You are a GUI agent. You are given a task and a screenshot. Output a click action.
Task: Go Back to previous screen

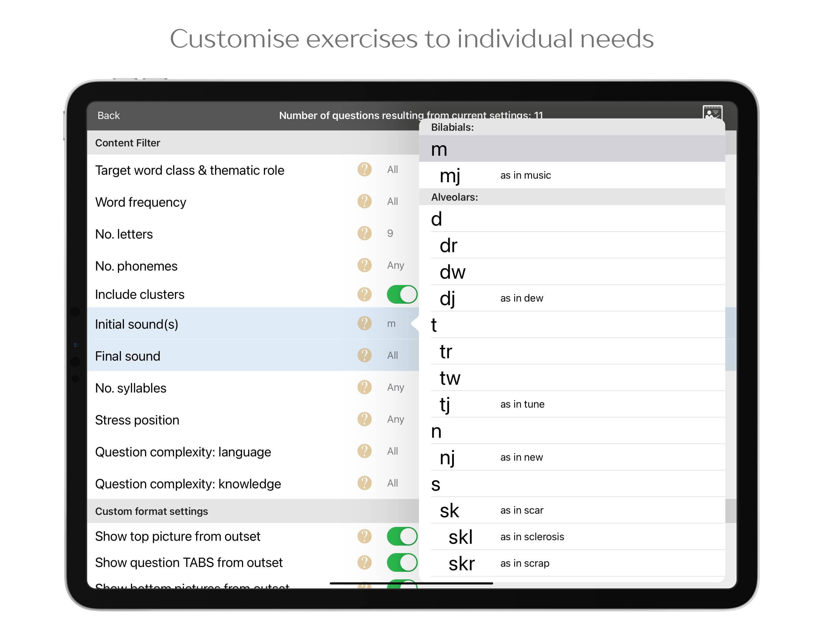[x=108, y=115]
